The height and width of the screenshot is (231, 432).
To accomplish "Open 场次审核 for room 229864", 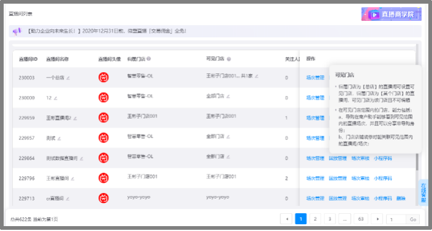I will (360, 158).
